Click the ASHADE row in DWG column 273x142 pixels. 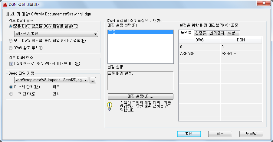click(x=199, y=54)
